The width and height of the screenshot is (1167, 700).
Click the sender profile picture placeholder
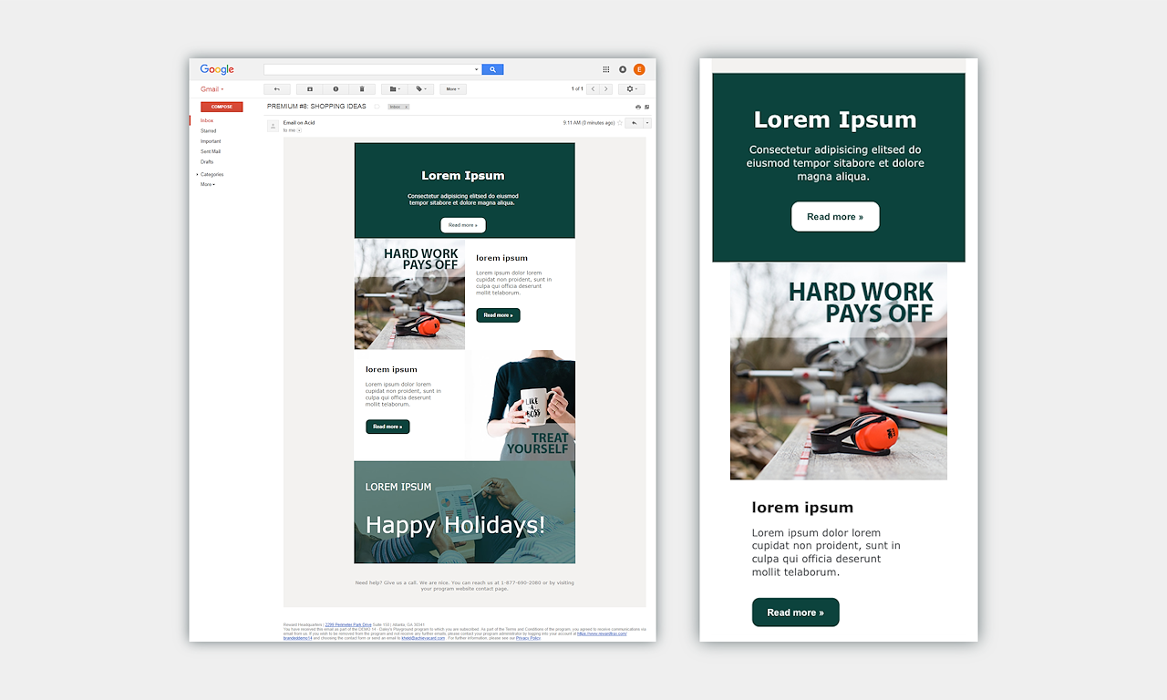(x=273, y=126)
